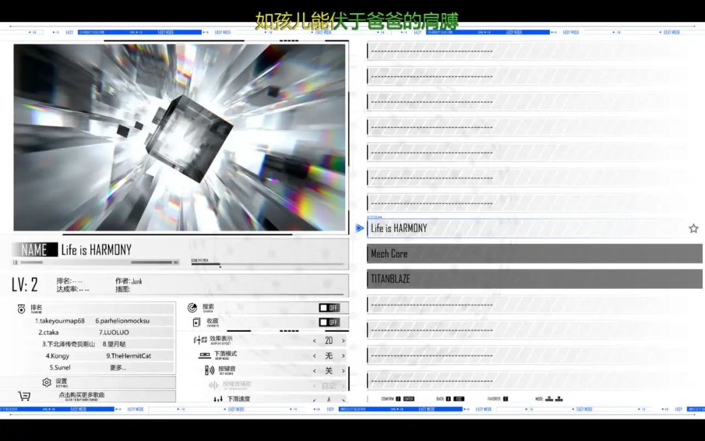Click the first MODE key icon

click(x=549, y=399)
